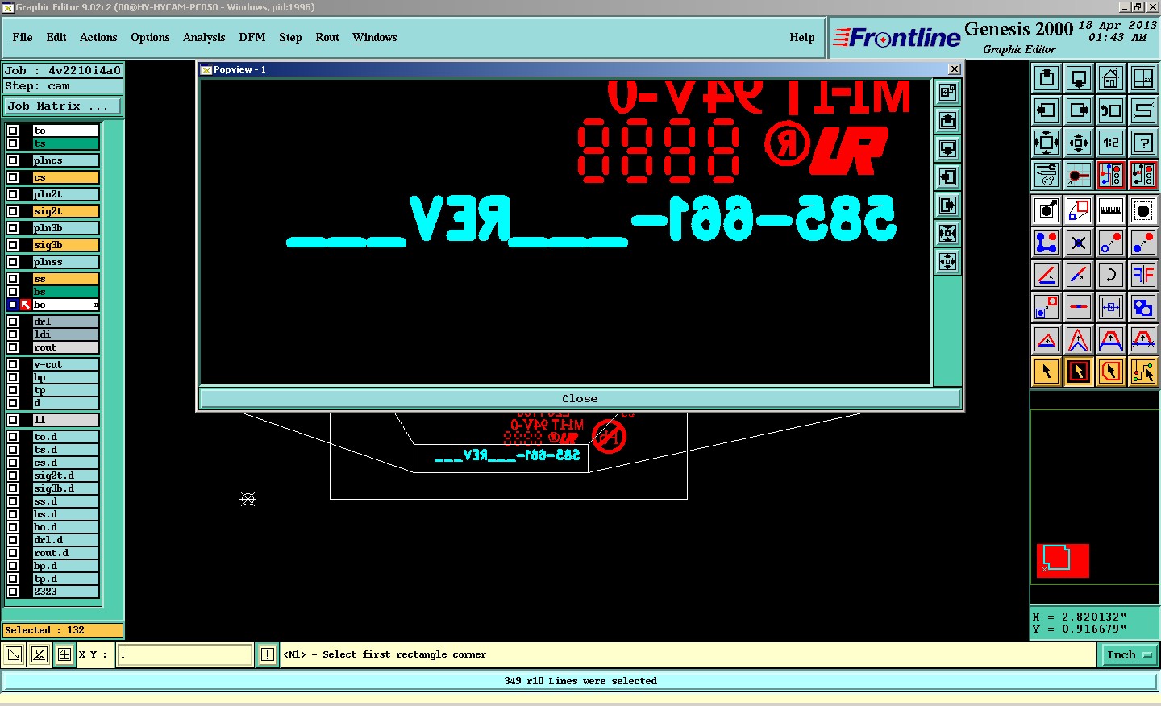Click the connected blue-red dots tool
Image resolution: width=1161 pixels, height=706 pixels.
1047,243
